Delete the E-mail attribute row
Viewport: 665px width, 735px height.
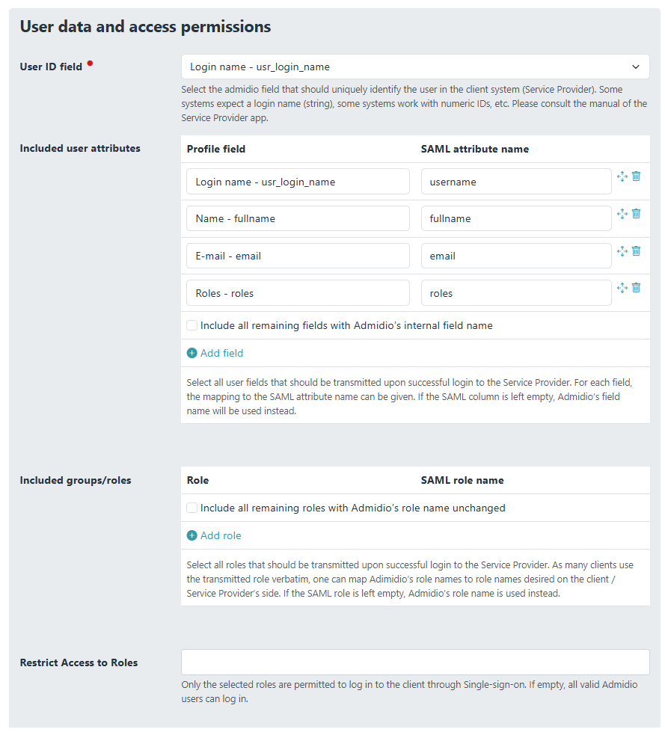click(x=636, y=251)
